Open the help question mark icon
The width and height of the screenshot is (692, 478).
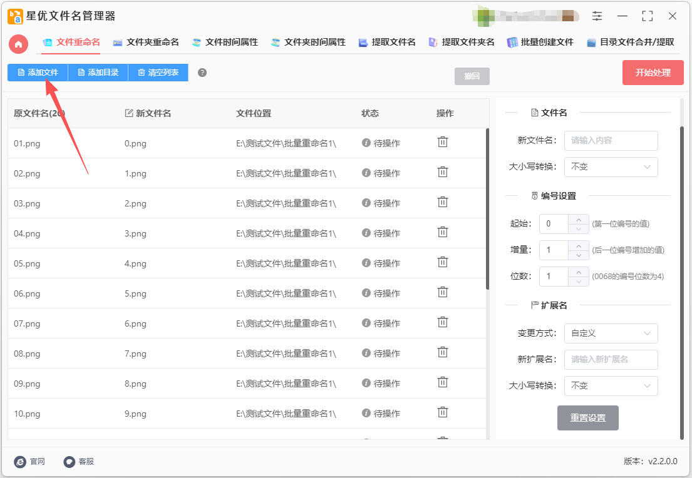tap(202, 73)
